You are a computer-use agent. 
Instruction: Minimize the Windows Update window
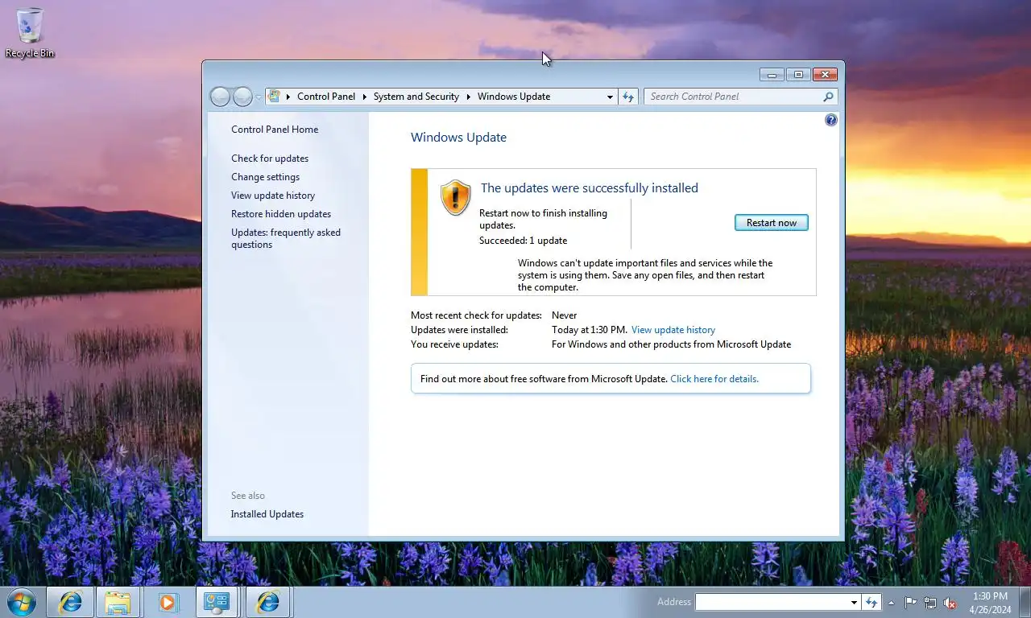[772, 75]
